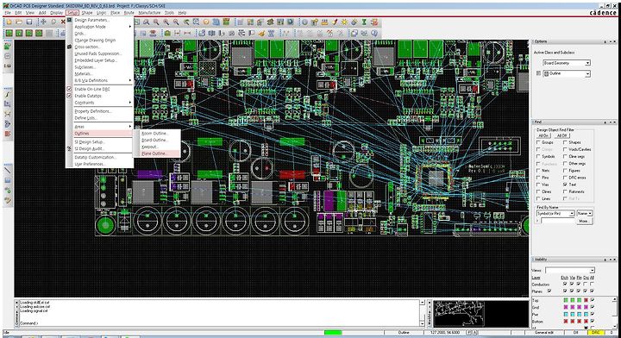Click the help question mark toolbar icon

tap(374, 34)
